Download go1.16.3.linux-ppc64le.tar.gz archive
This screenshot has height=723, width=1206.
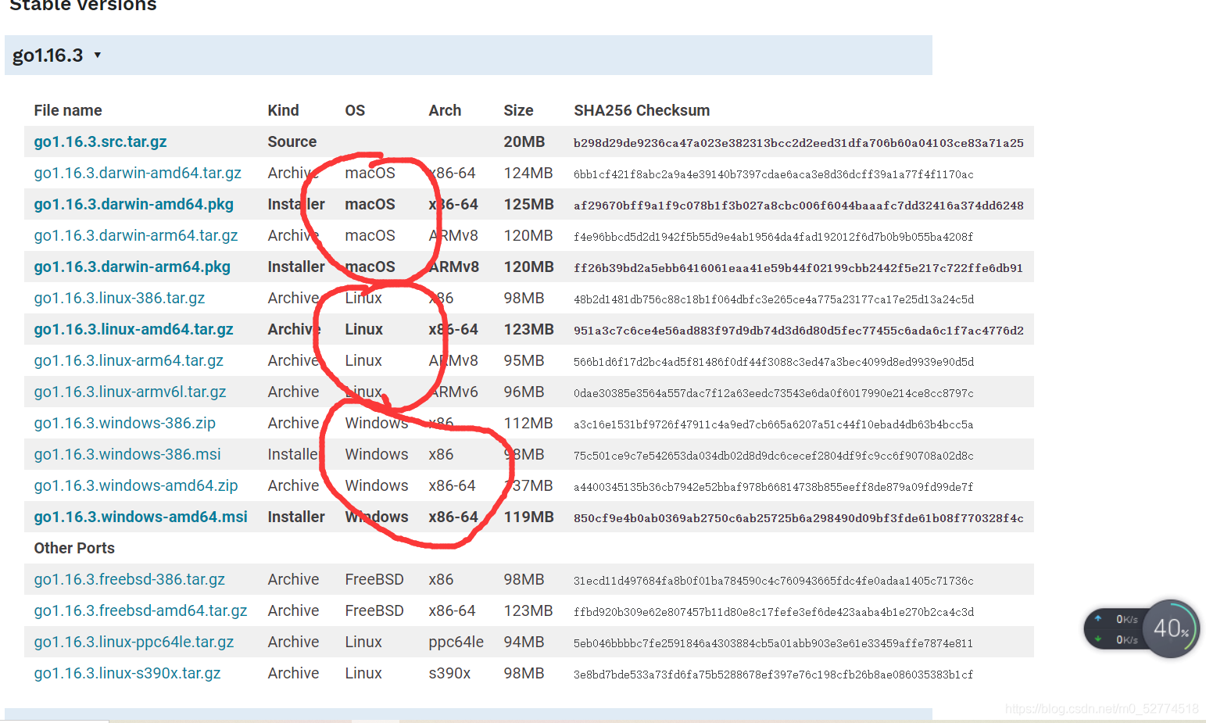134,642
